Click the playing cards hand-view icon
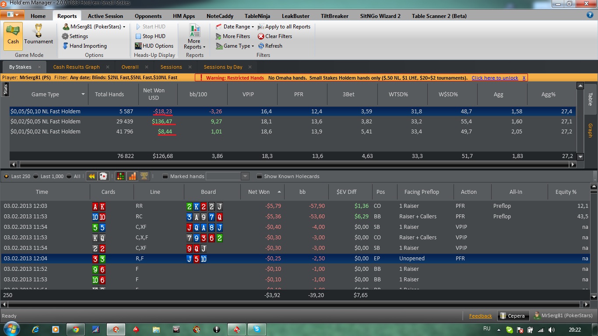The height and width of the screenshot is (336, 598). click(103, 176)
